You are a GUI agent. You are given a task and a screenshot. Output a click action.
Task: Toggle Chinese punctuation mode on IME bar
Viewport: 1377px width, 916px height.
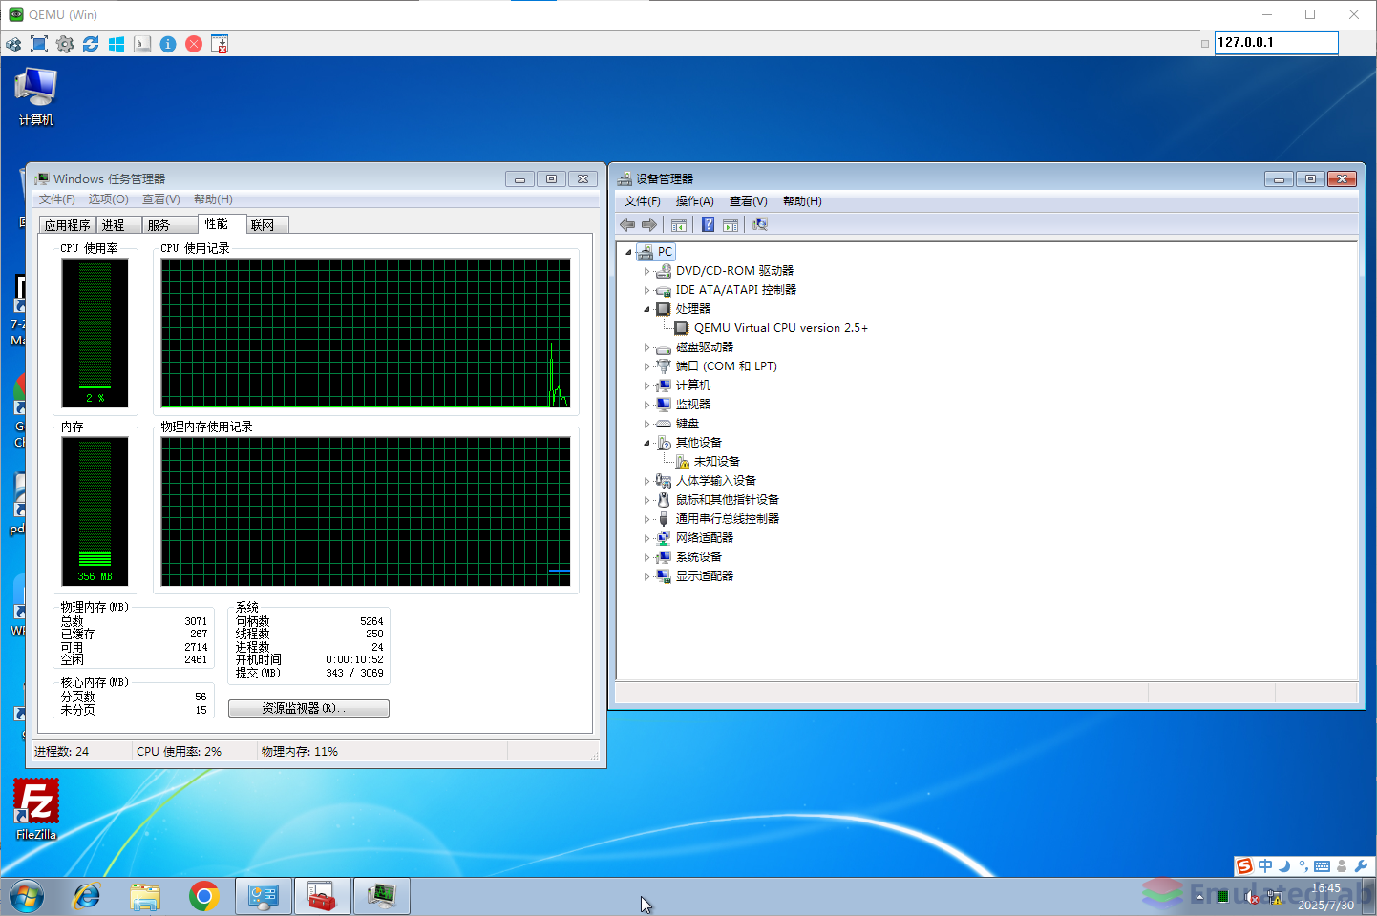pos(1303,866)
